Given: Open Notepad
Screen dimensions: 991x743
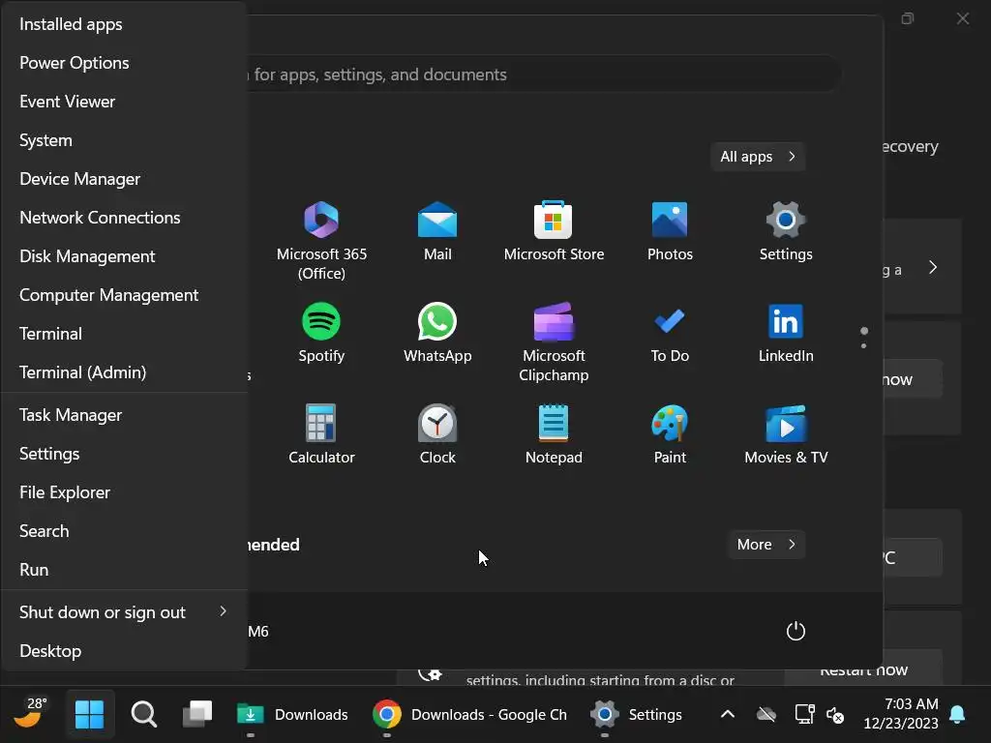Looking at the screenshot, I should [x=554, y=434].
